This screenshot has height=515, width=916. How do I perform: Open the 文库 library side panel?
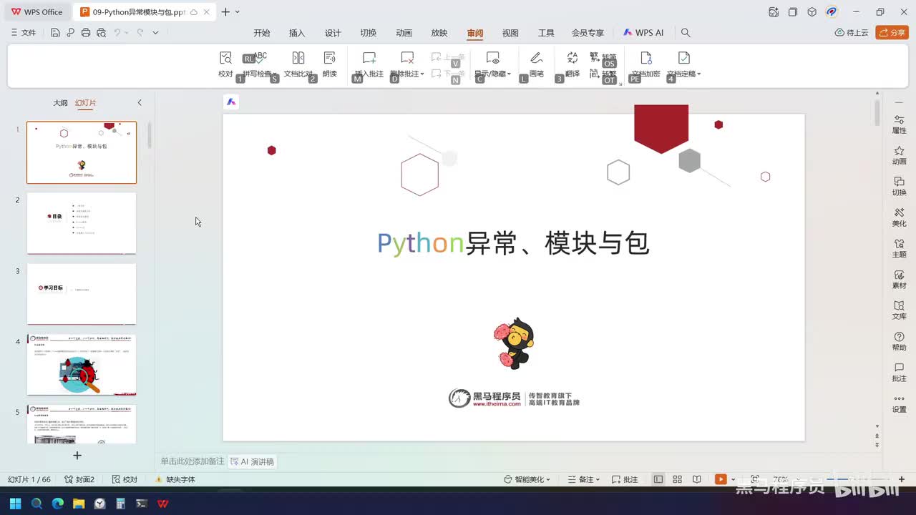coord(899,310)
